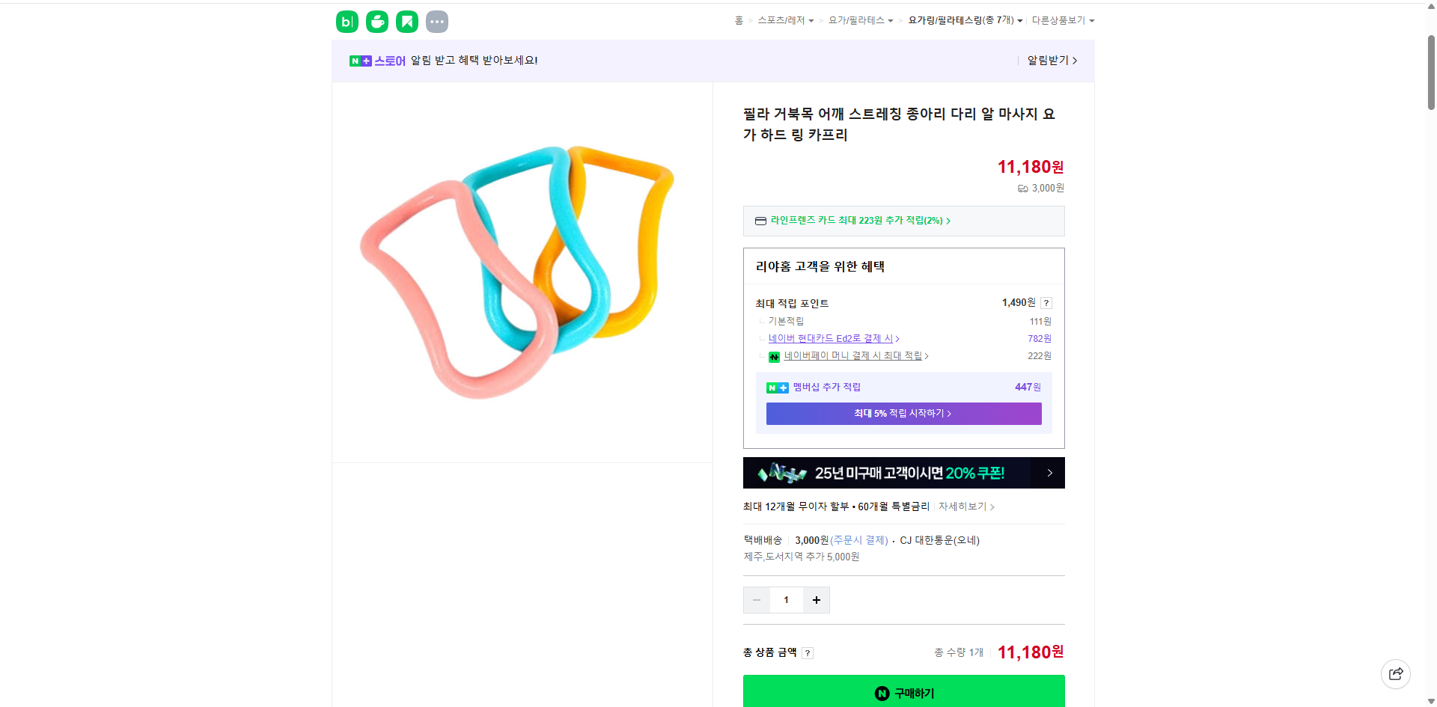This screenshot has width=1437, height=707.
Task: Increase quantity with the plus button
Action: tap(816, 599)
